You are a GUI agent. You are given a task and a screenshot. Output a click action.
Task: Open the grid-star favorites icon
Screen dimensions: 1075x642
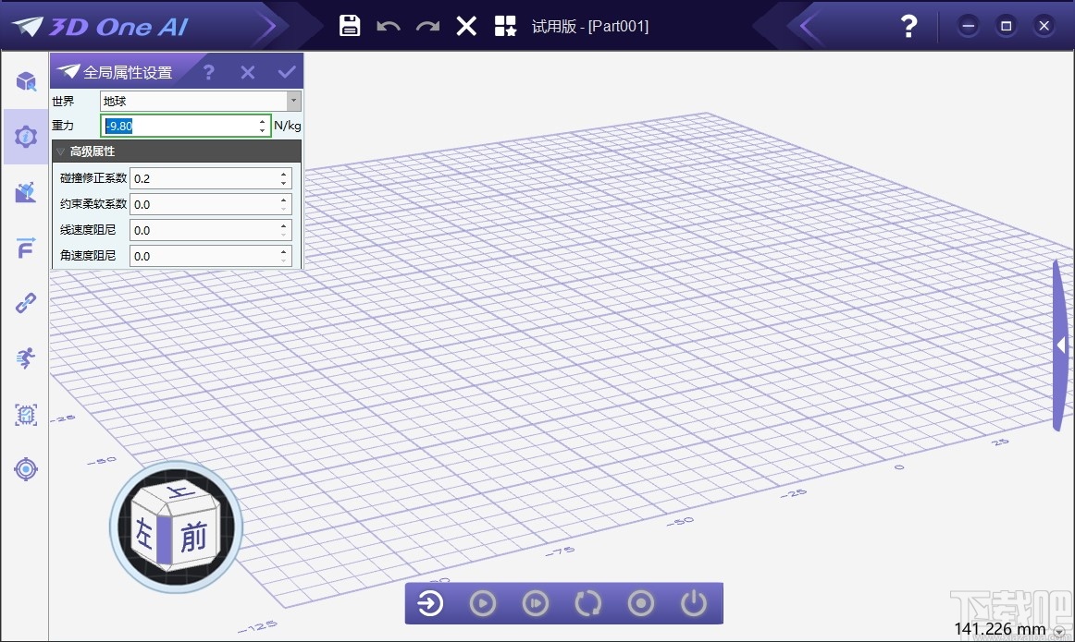505,26
